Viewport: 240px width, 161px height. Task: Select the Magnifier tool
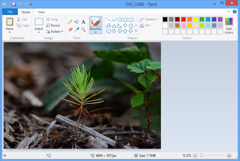coord(84,30)
